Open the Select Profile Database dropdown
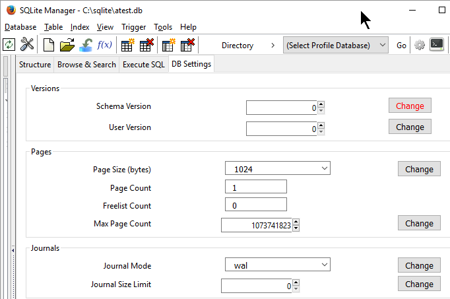 335,45
